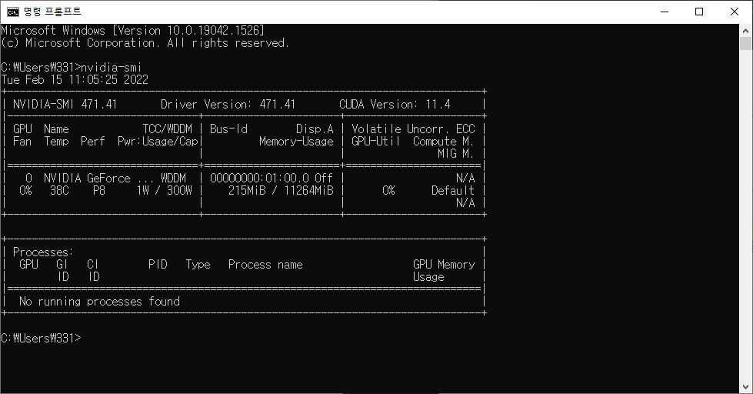Click the 'Tue Feb 15 11:05:25 2022' timestamp
Viewport: 753px width, 394px height.
click(75, 80)
